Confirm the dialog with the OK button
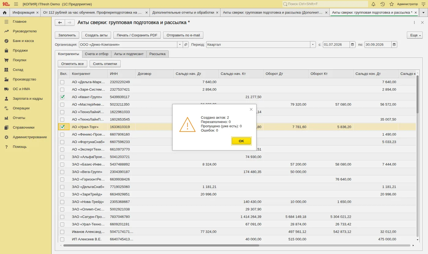428x254 pixels. click(x=242, y=141)
